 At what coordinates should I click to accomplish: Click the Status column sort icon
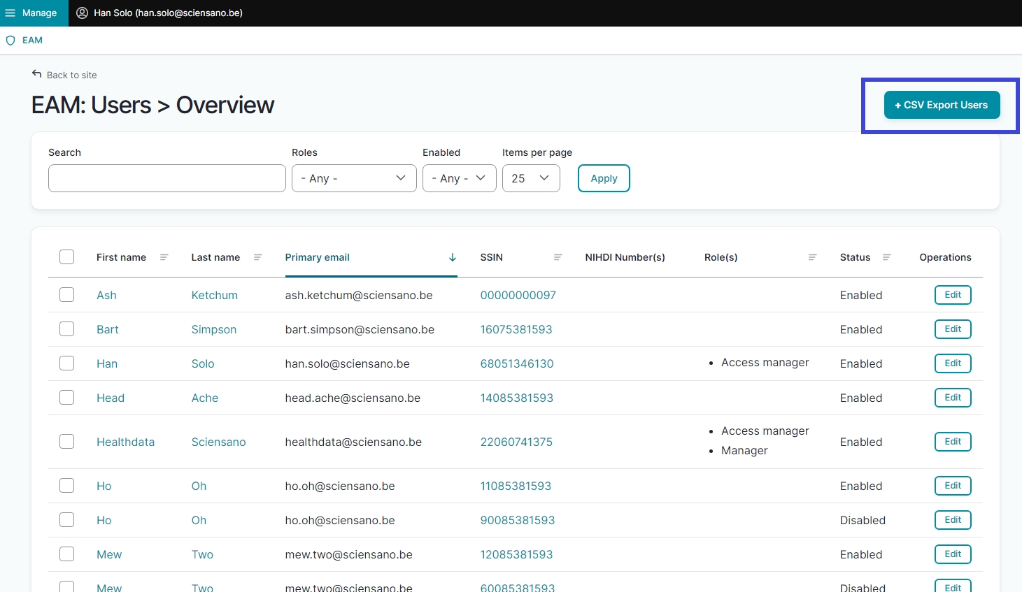tap(886, 257)
